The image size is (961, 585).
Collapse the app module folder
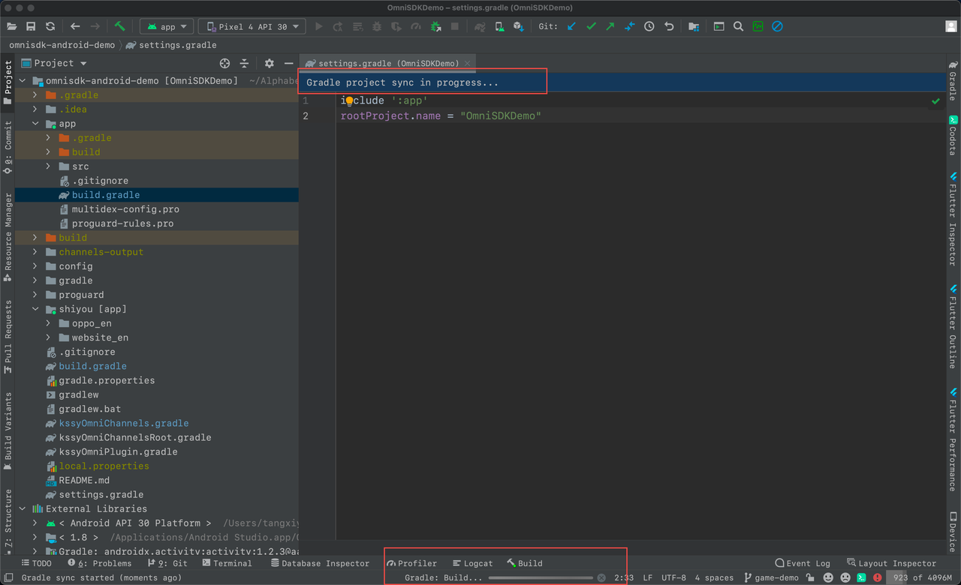pos(35,123)
